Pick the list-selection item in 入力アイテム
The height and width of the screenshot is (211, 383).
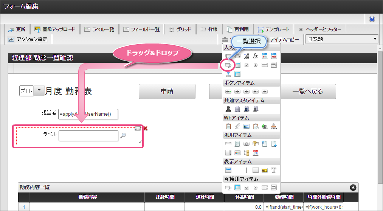pos(228,65)
